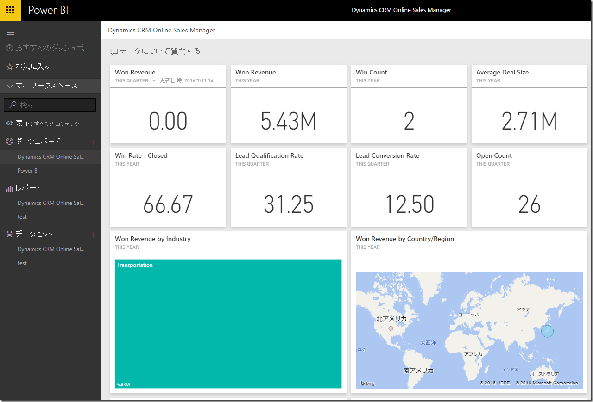Click the eye icon next to 表示

click(9, 124)
